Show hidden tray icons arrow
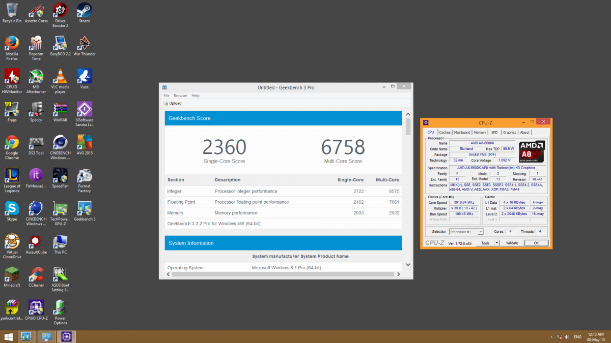 [551, 337]
